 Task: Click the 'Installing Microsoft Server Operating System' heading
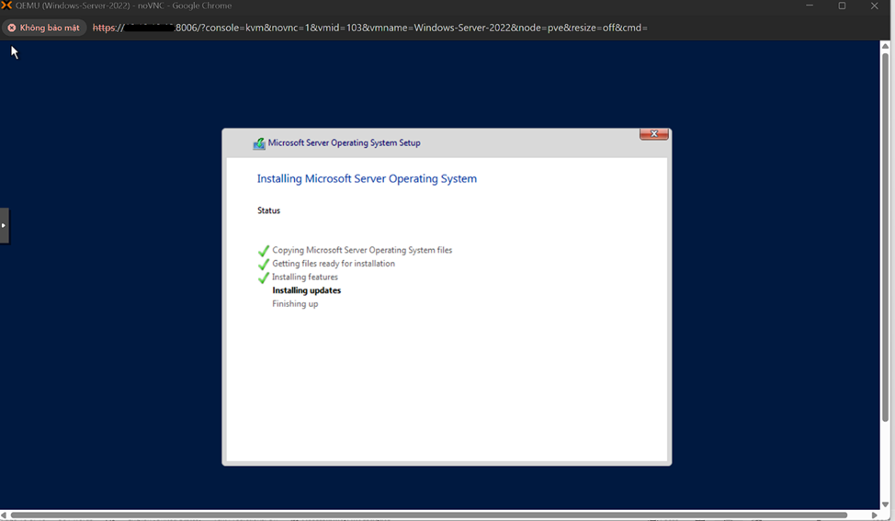coord(367,179)
